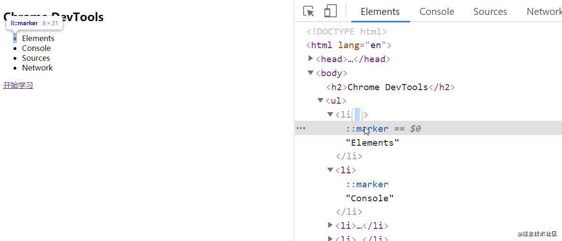Click the Network list item on the page
Viewport: 562px width, 241px height.
pos(37,68)
